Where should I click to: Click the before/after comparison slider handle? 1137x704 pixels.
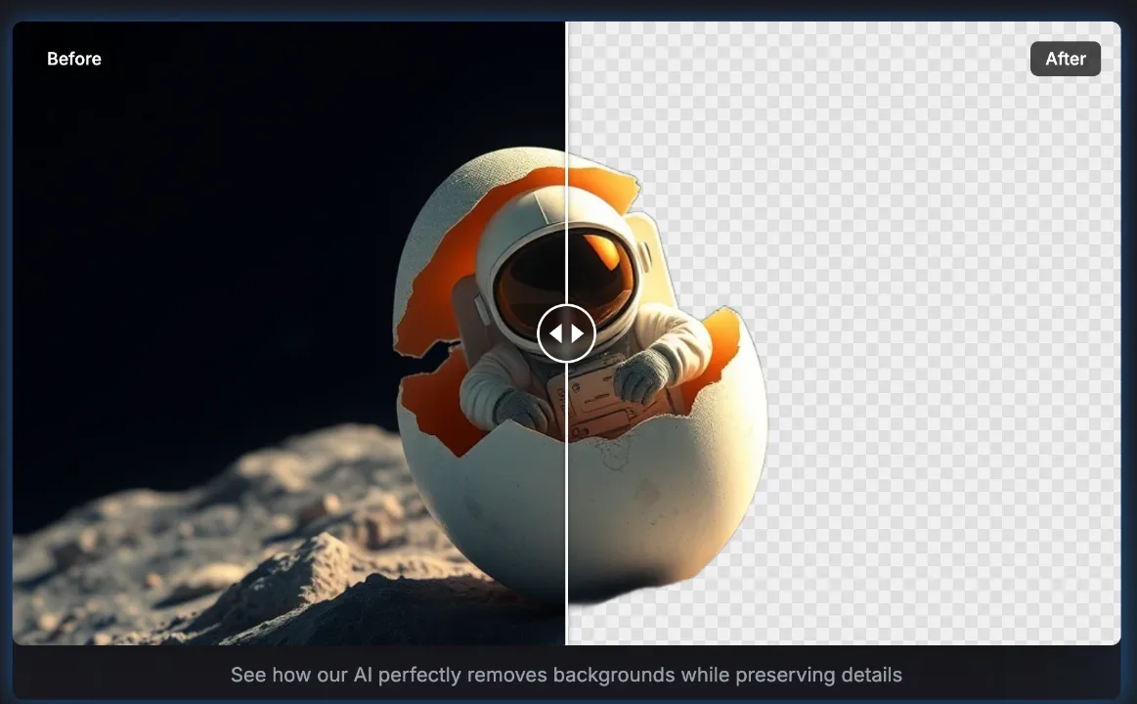(x=566, y=333)
